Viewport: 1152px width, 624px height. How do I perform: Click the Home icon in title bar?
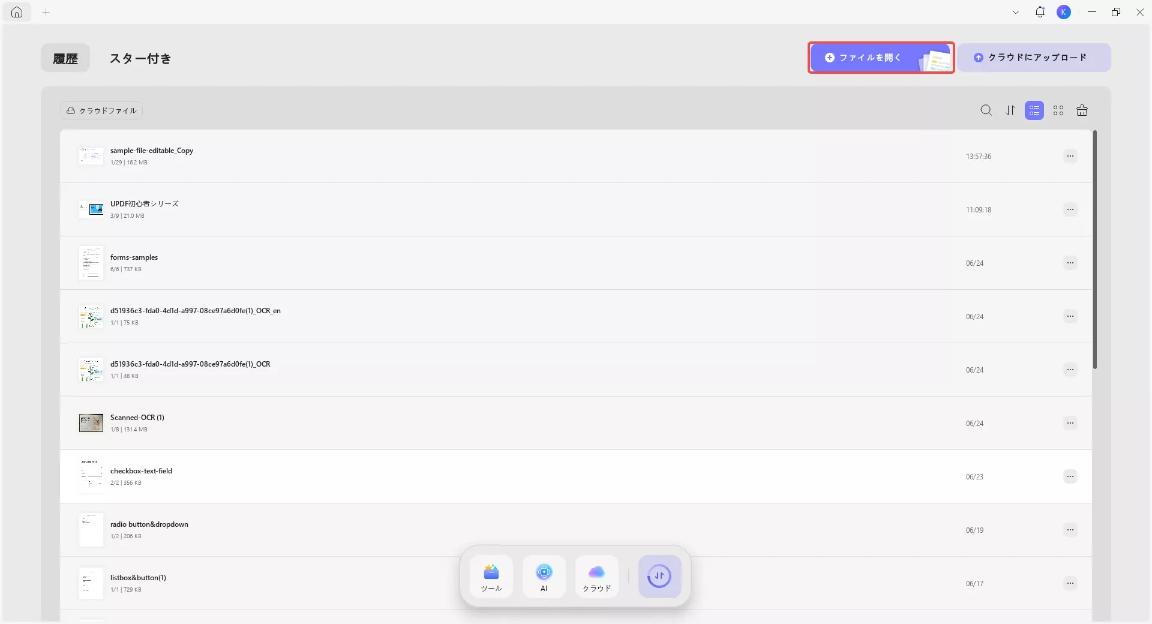pyautogui.click(x=17, y=12)
